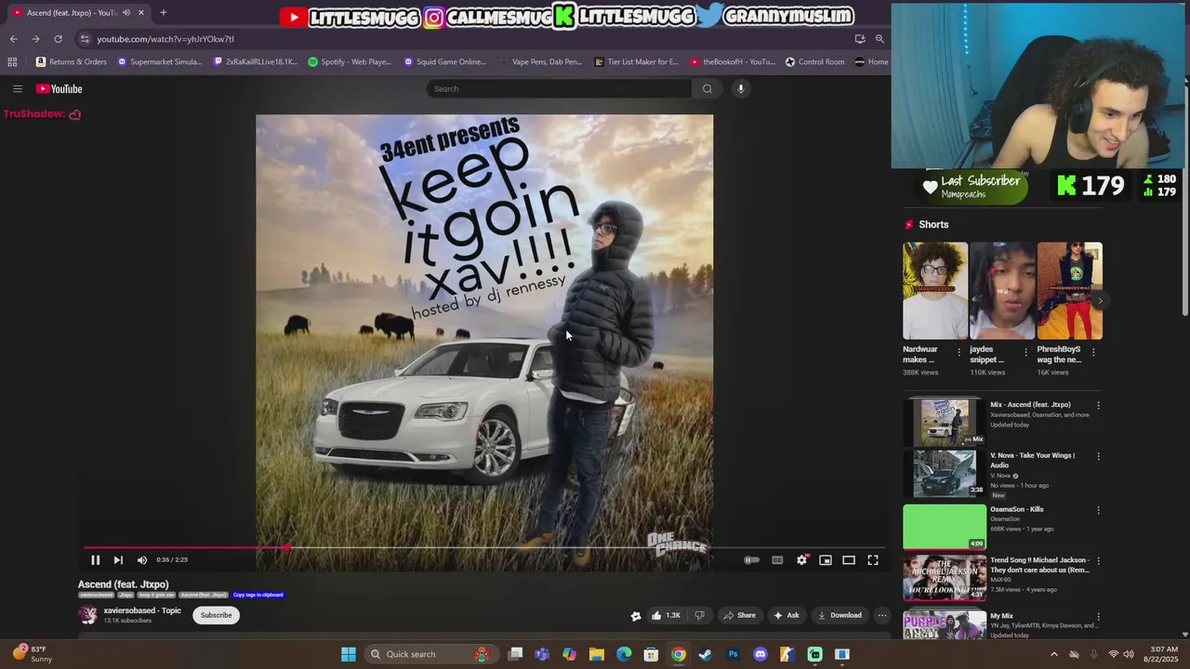The width and height of the screenshot is (1190, 669).
Task: Click the Ask button
Action: point(787,615)
